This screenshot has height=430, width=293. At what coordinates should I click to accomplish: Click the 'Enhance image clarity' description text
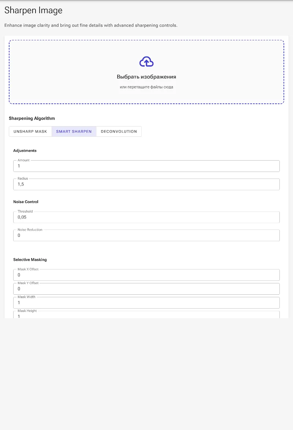[91, 25]
